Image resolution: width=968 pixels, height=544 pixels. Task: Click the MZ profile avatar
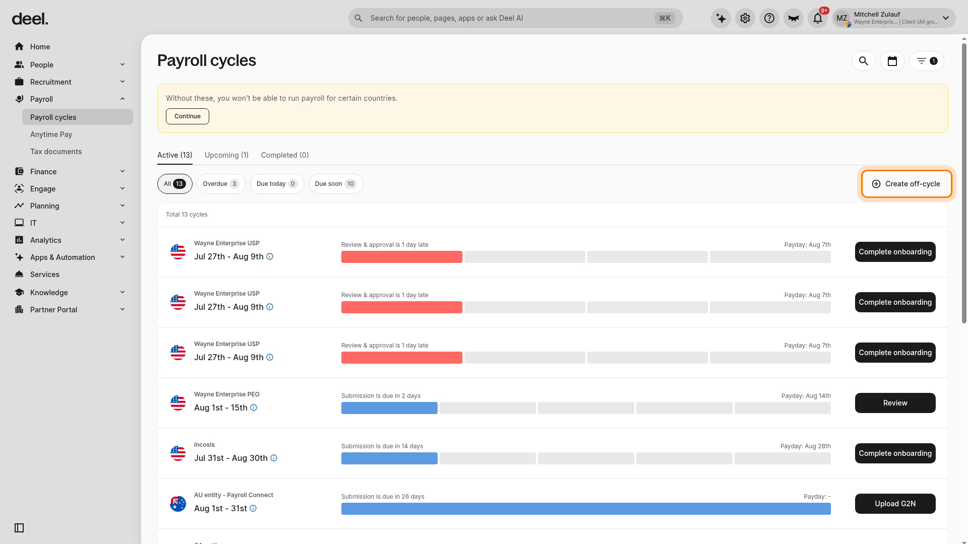pos(842,18)
